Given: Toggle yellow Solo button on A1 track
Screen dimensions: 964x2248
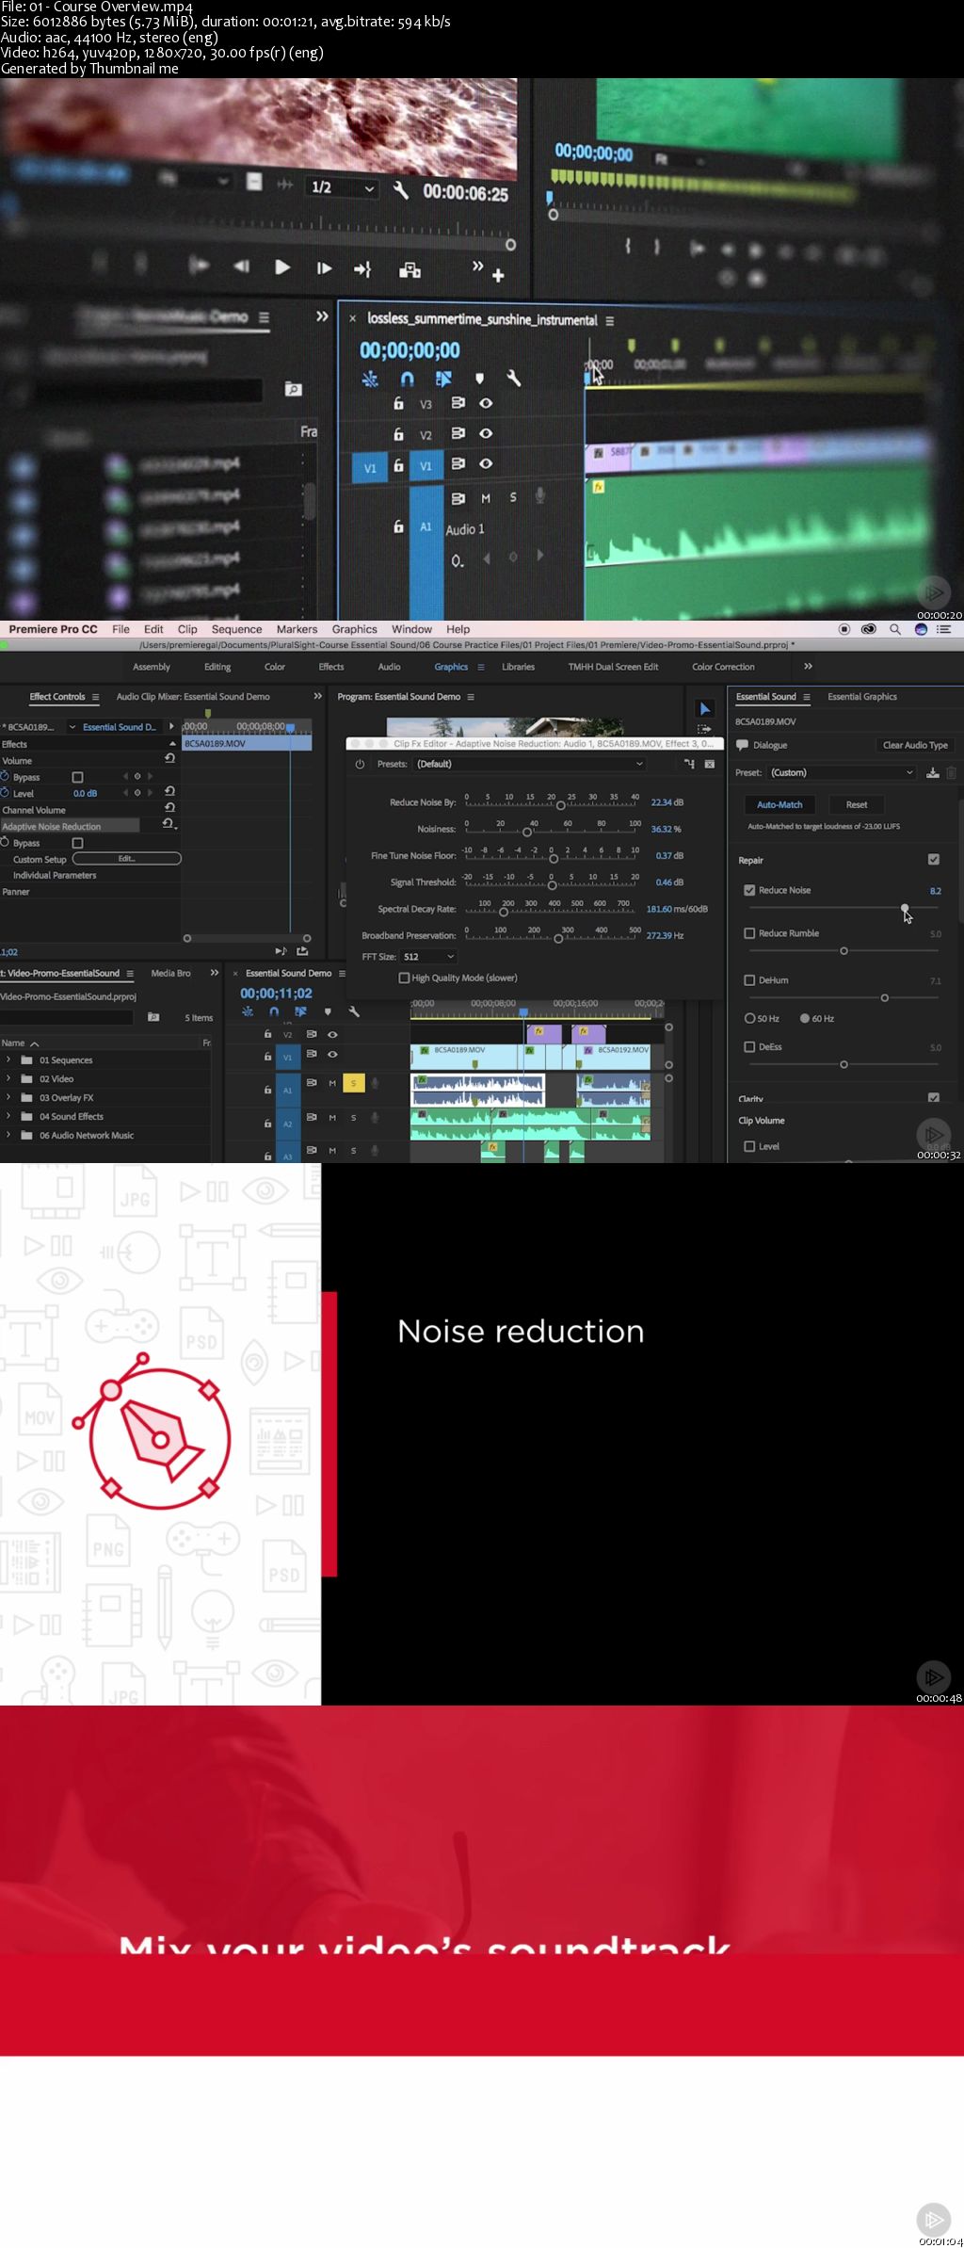Looking at the screenshot, I should pyautogui.click(x=353, y=1083).
